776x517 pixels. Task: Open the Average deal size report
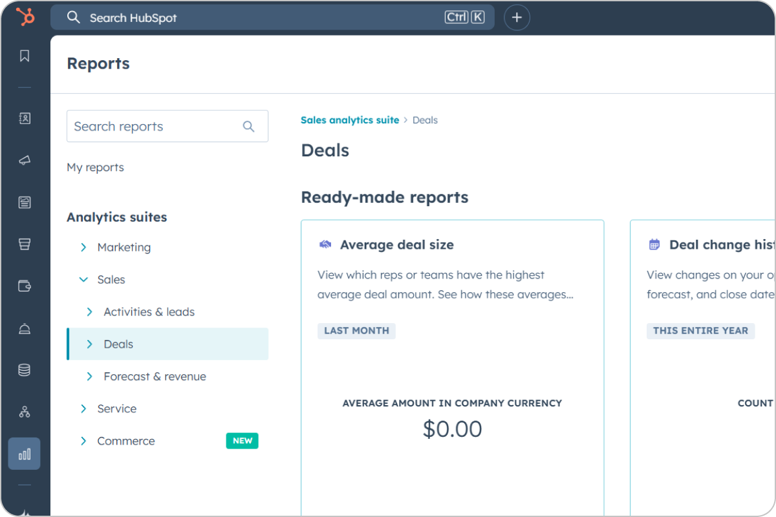(x=397, y=245)
